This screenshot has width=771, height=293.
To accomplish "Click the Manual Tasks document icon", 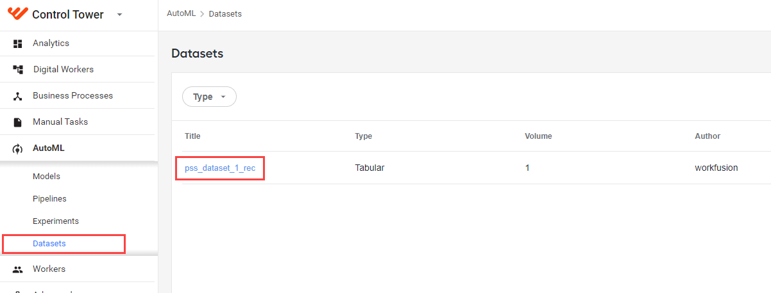I will point(18,122).
